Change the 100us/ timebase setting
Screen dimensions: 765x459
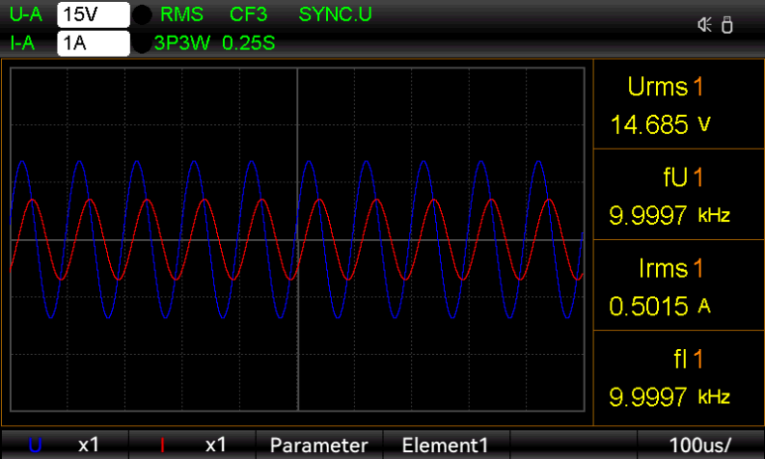(x=700, y=445)
